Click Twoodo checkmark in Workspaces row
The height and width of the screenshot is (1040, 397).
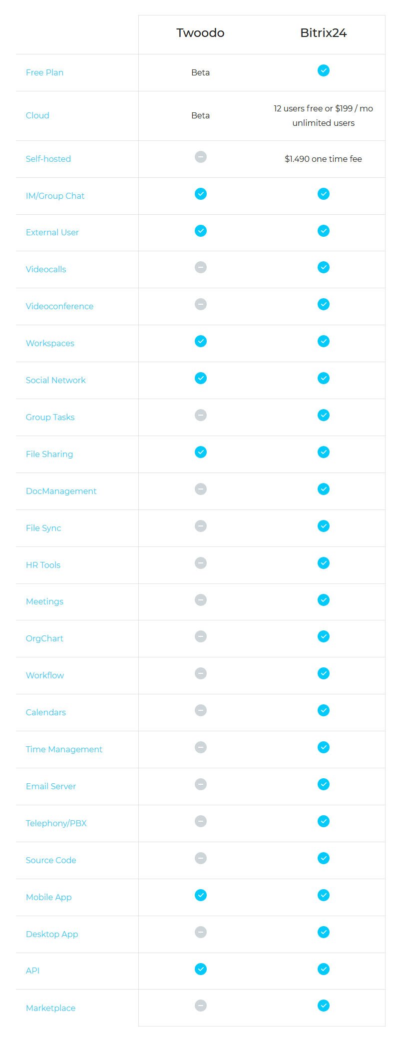(201, 341)
